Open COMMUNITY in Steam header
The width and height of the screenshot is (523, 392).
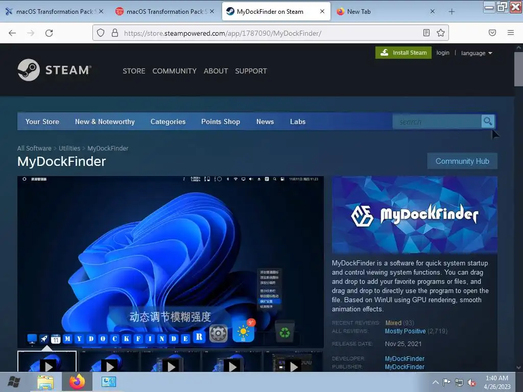click(175, 71)
